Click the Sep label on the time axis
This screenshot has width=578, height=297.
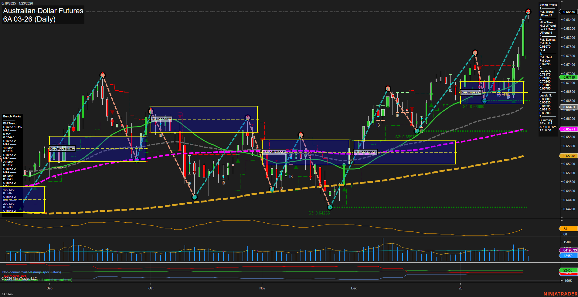click(49, 288)
